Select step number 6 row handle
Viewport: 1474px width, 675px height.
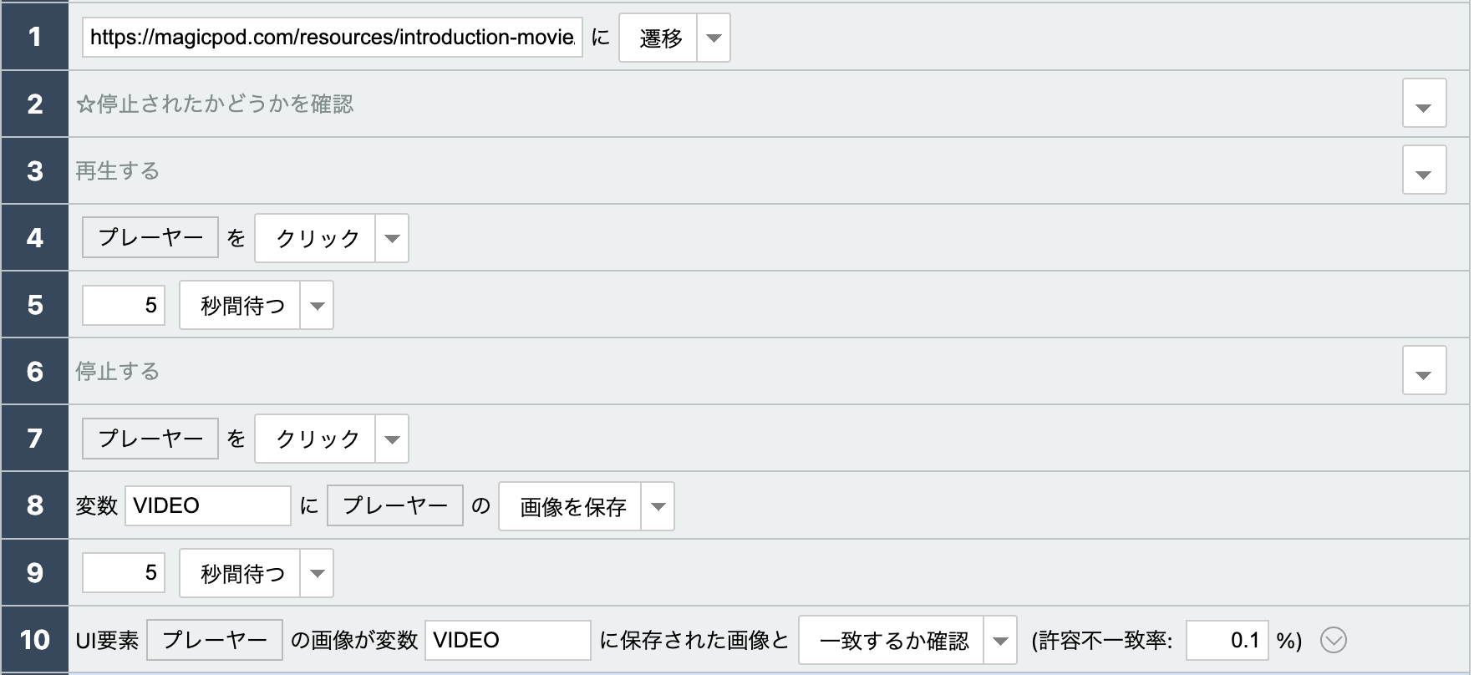[34, 371]
